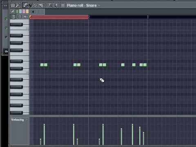The height and width of the screenshot is (147, 196).
Task: Open the Snap to grid options icon
Action: (x=63, y=5)
